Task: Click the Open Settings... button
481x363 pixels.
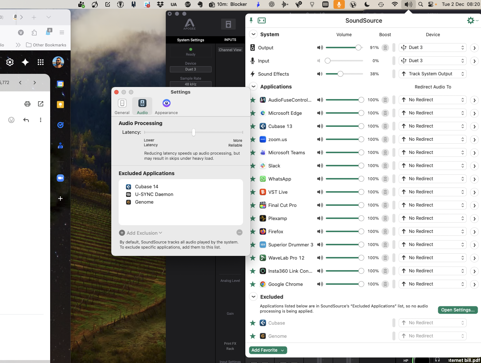Action: pos(458,310)
